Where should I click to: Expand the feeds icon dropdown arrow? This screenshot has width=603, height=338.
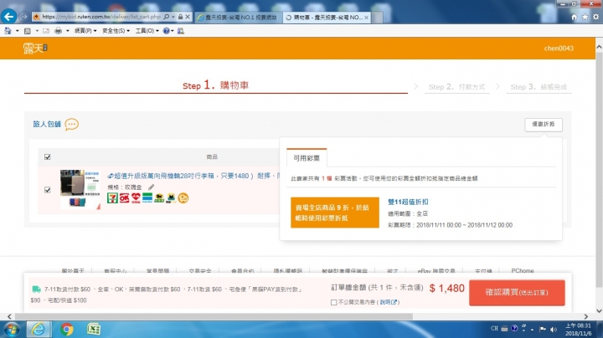click(x=37, y=31)
